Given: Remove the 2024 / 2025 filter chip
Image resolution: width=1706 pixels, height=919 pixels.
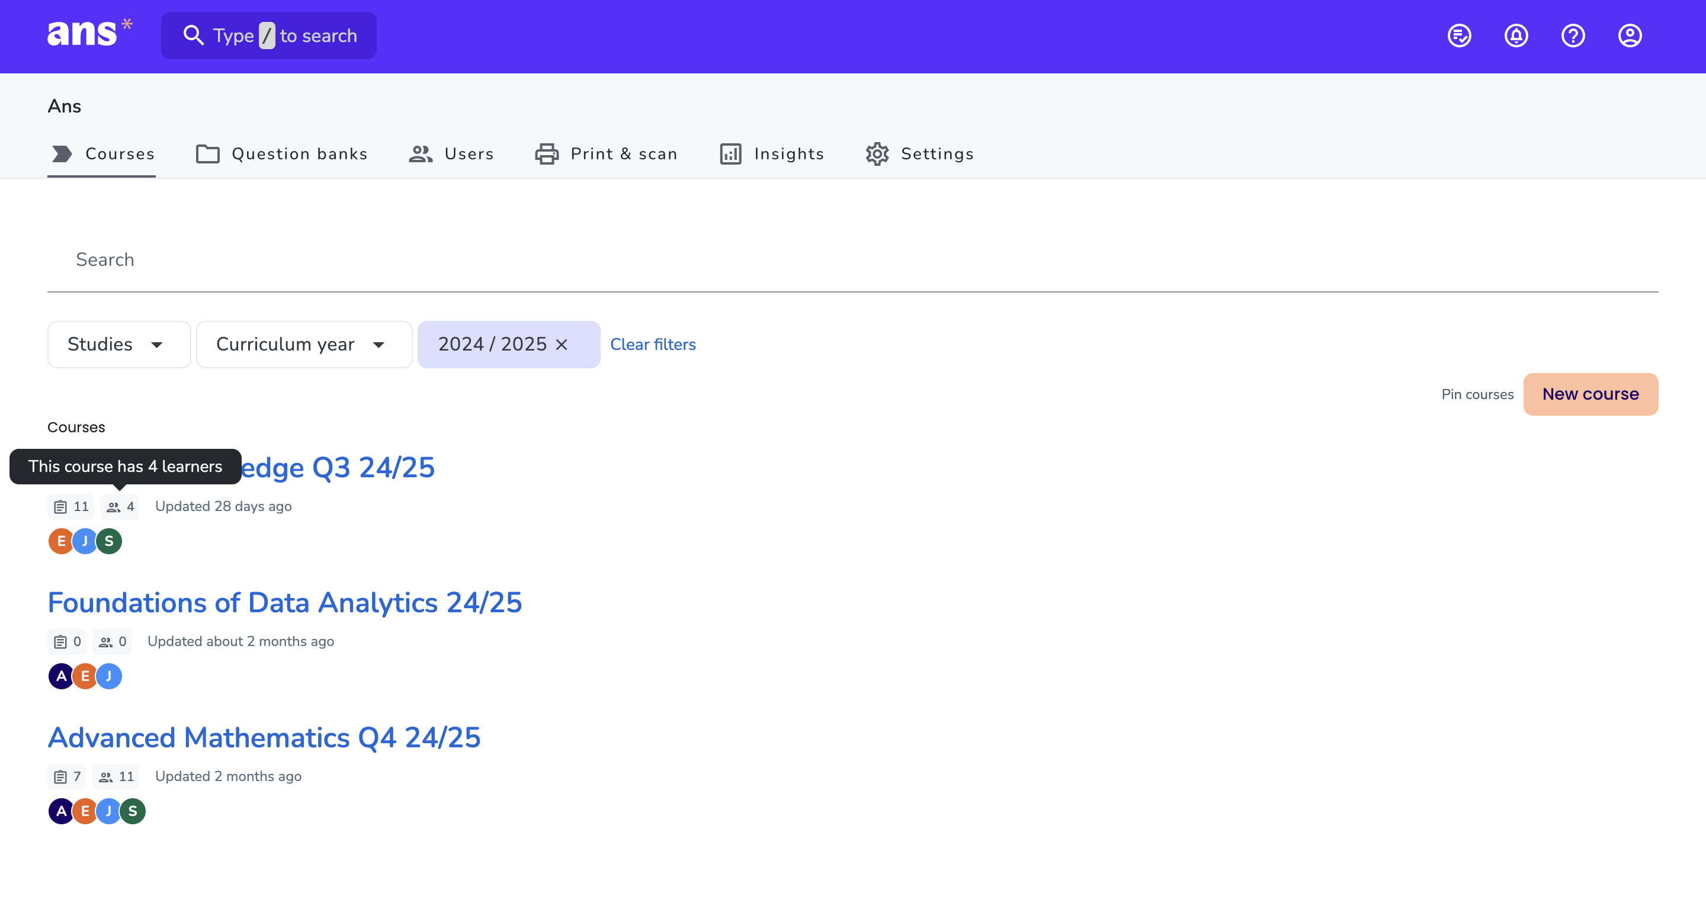Looking at the screenshot, I should tap(562, 344).
